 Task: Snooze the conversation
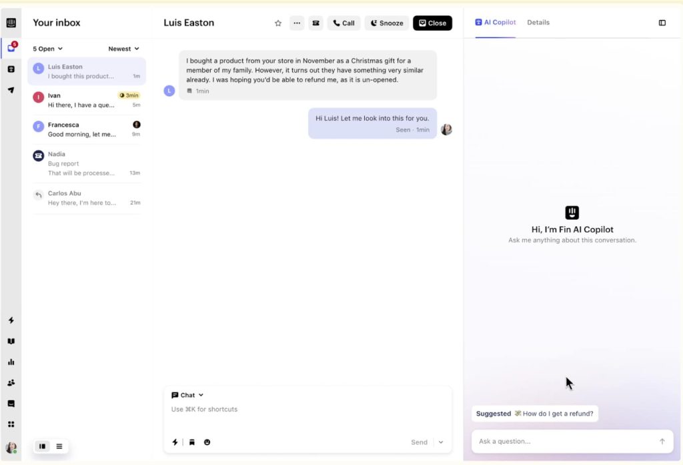tap(387, 23)
